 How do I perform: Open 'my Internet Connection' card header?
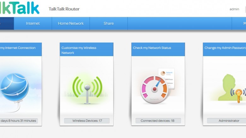click(21, 50)
